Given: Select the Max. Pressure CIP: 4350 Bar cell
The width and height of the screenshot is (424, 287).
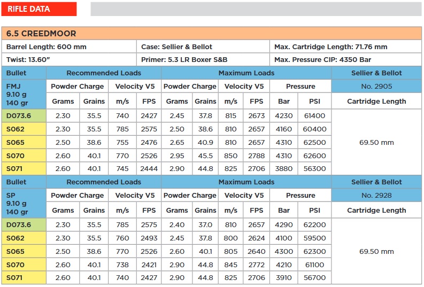Looking at the screenshot, I should (345, 60).
